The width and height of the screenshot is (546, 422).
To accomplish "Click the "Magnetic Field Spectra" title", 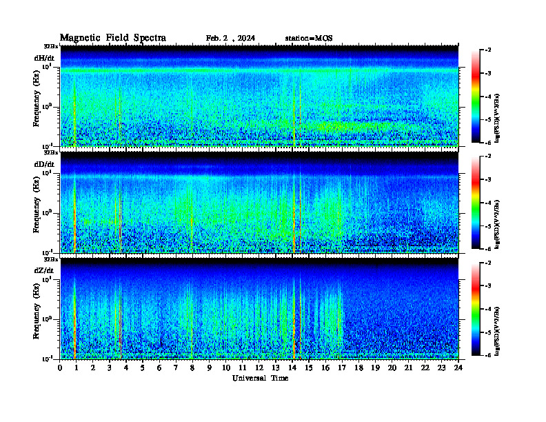I will click(113, 38).
